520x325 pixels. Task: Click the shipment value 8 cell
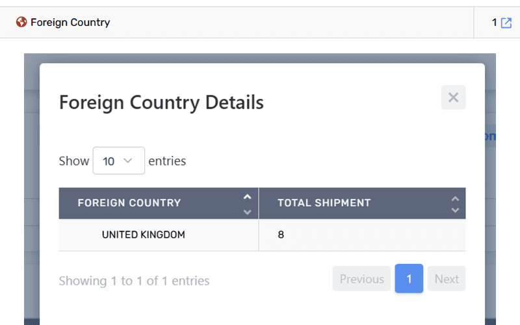pyautogui.click(x=281, y=235)
